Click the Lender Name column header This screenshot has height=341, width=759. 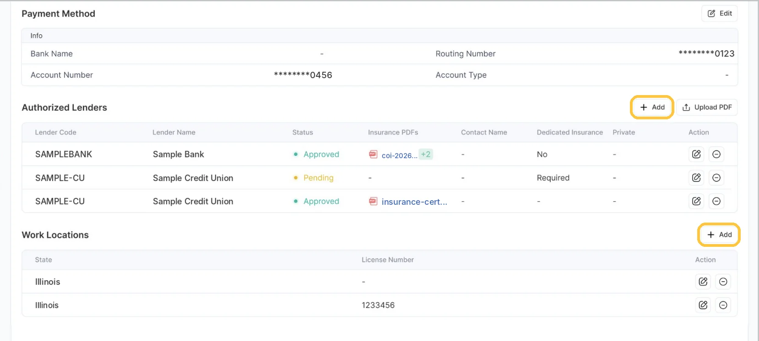pyautogui.click(x=174, y=132)
